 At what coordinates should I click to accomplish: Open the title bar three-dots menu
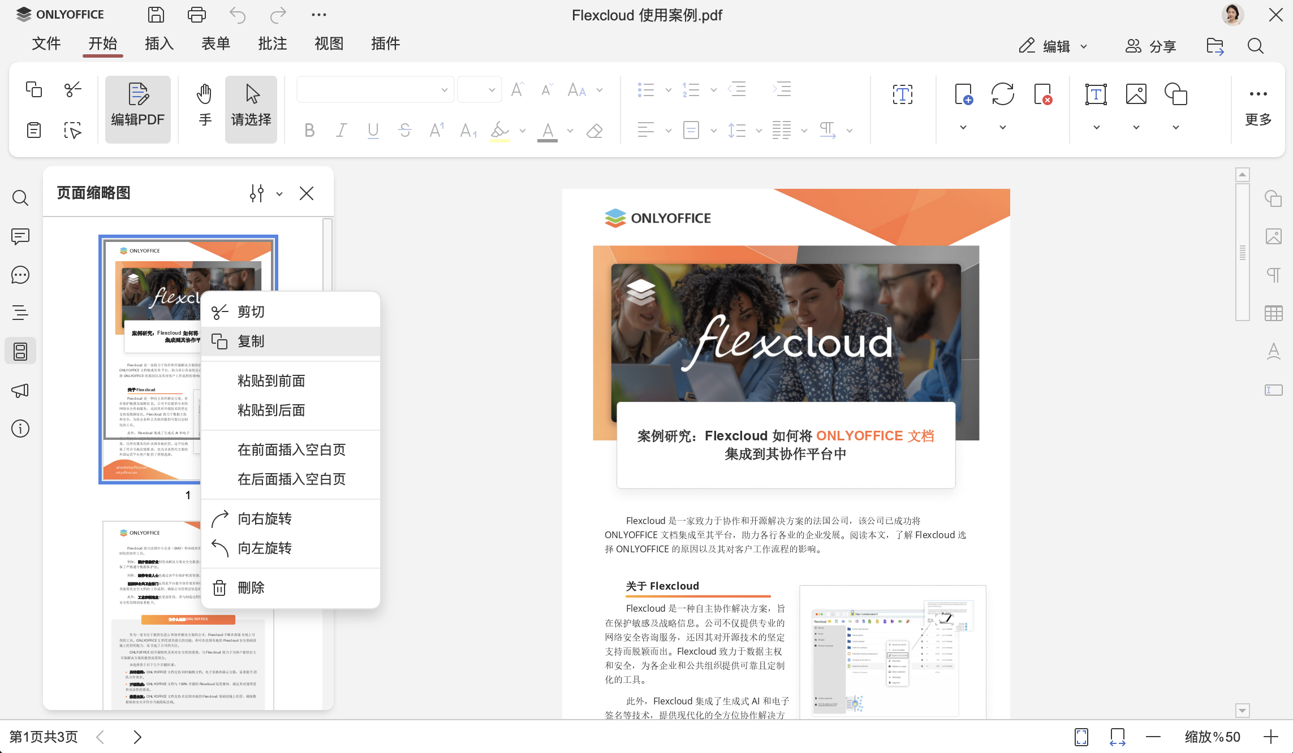click(318, 15)
